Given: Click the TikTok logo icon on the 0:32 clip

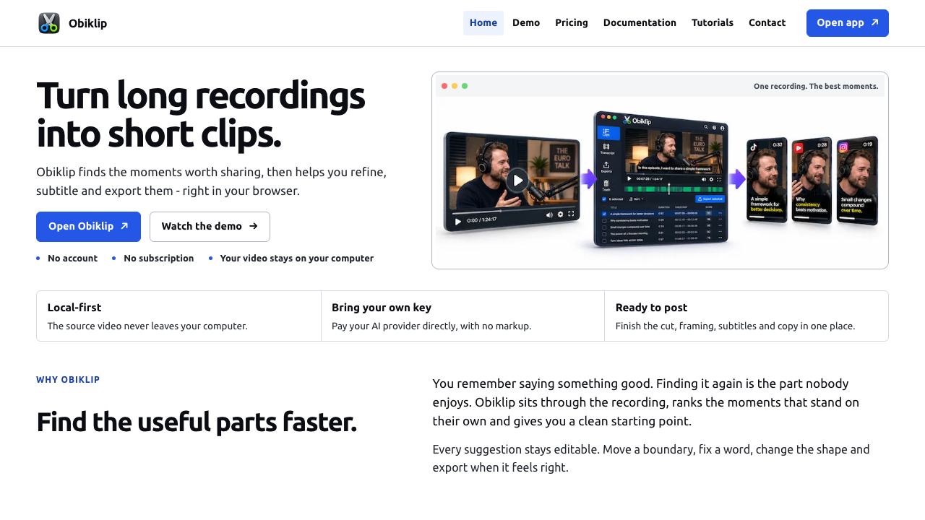Looking at the screenshot, I should tap(753, 147).
